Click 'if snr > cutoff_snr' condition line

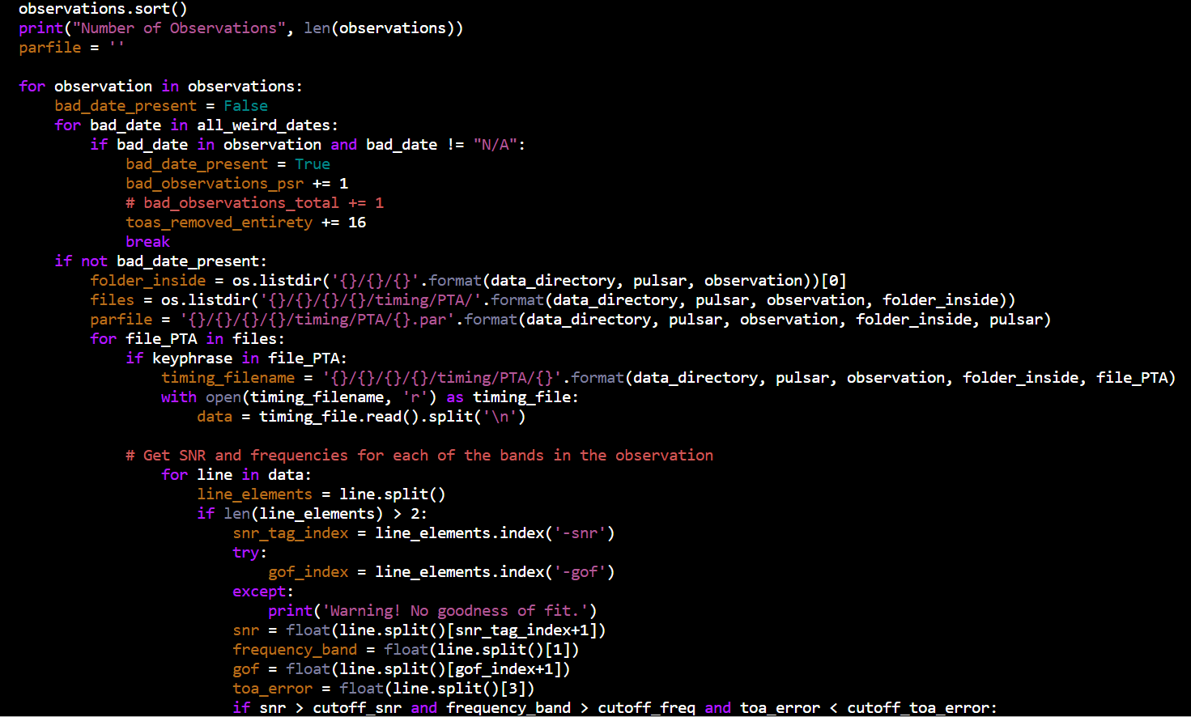[x=615, y=708]
